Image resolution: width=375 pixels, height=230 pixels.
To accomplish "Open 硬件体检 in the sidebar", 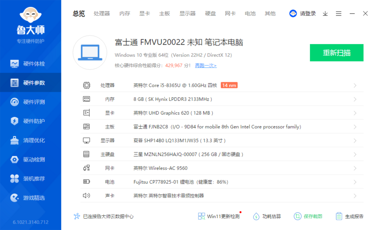I will 31,64.
